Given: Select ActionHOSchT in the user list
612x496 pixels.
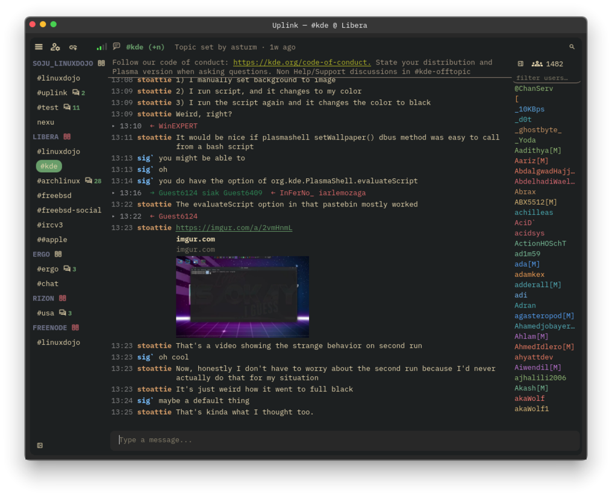Looking at the screenshot, I should pos(540,243).
